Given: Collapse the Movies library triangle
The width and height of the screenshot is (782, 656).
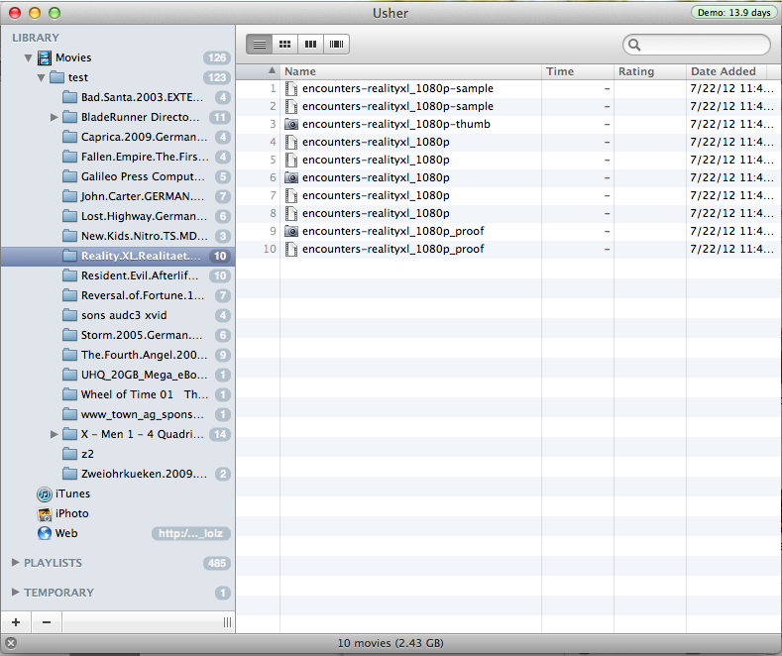Looking at the screenshot, I should point(29,57).
